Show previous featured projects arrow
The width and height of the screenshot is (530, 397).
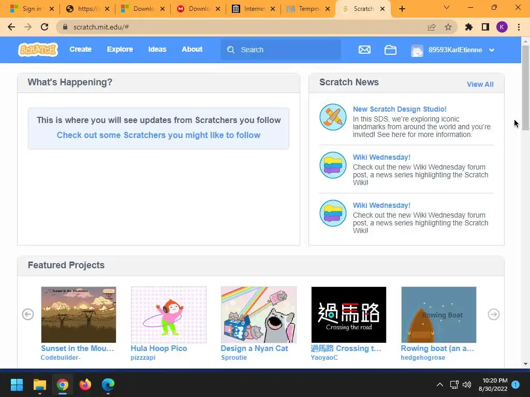click(x=28, y=314)
